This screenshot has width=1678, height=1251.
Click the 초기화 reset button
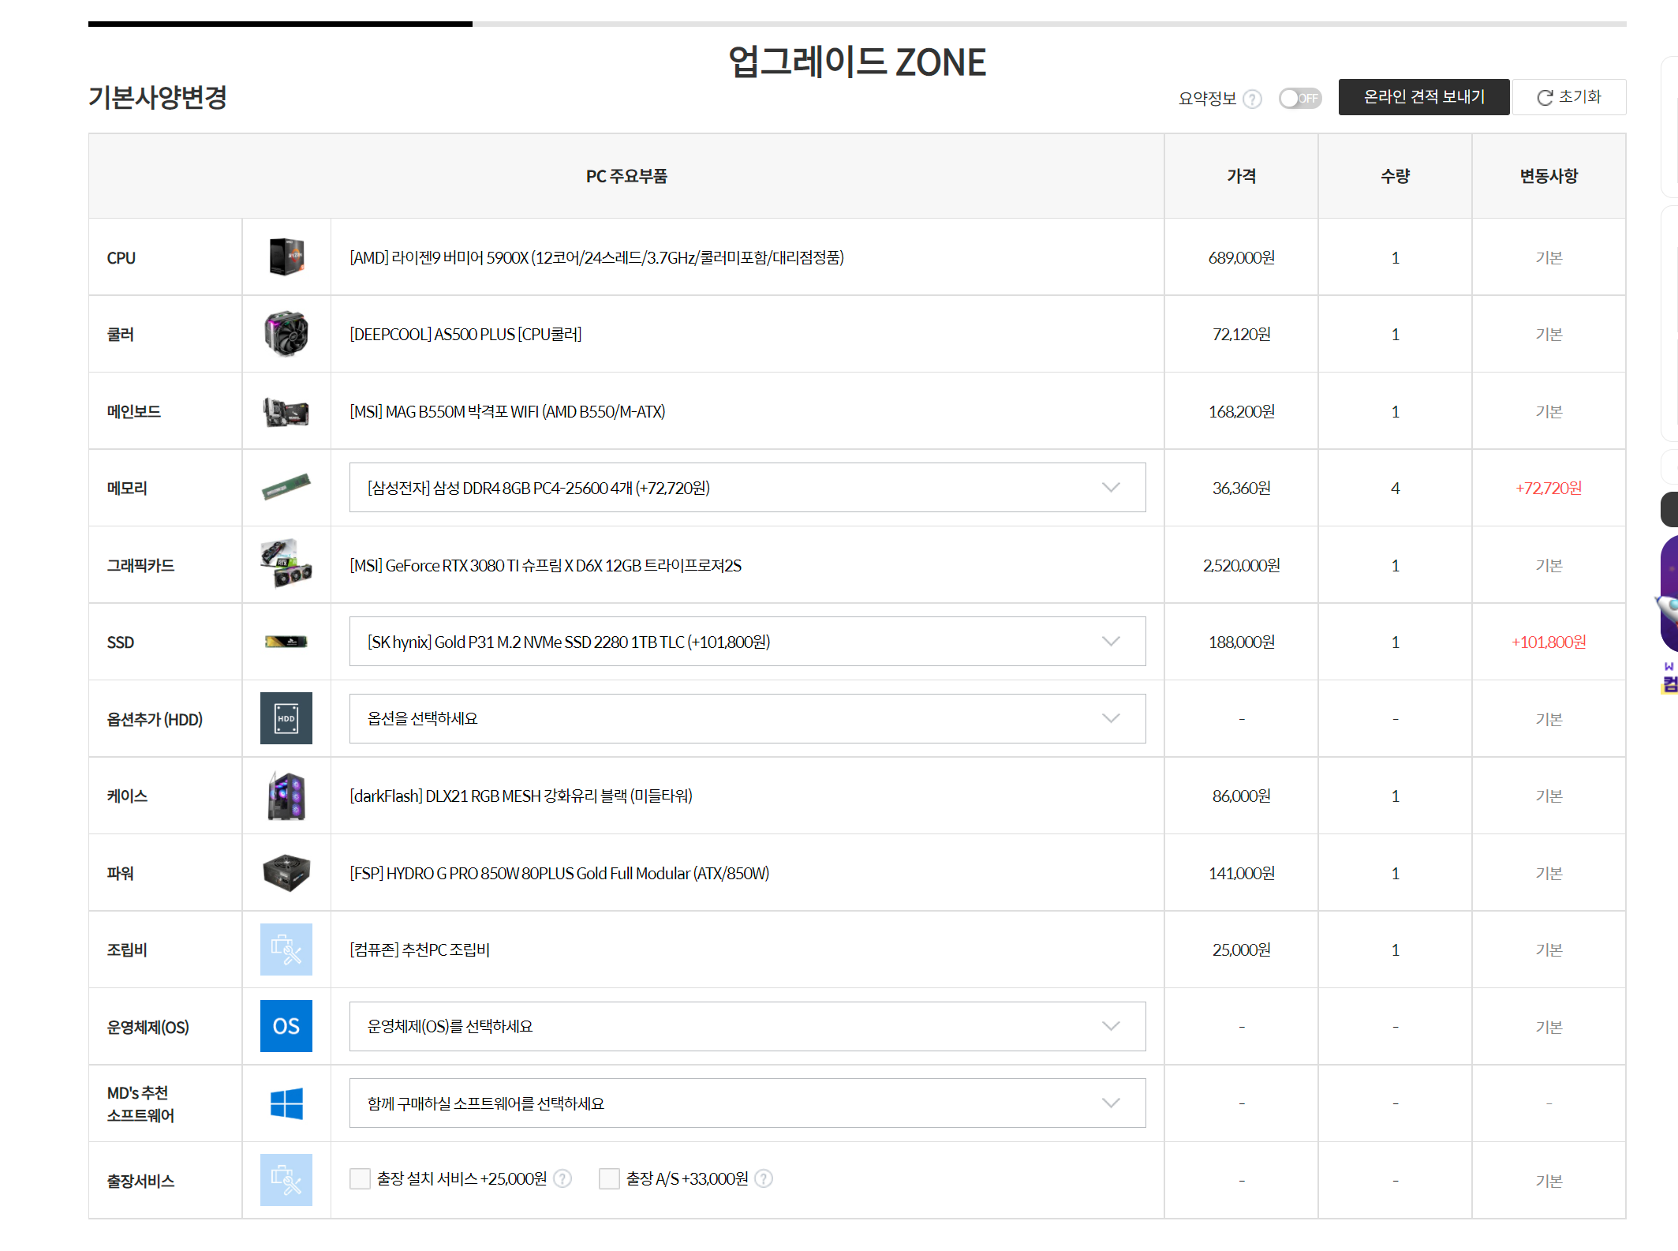tap(1568, 97)
